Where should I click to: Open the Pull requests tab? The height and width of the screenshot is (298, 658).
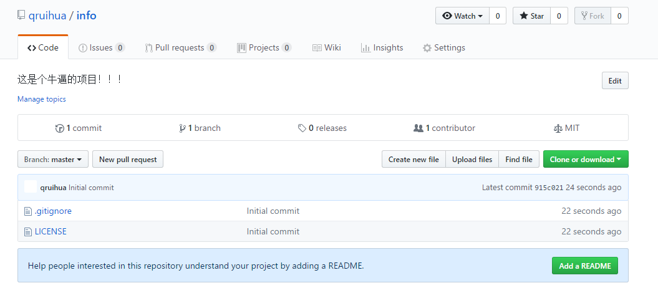(180, 47)
